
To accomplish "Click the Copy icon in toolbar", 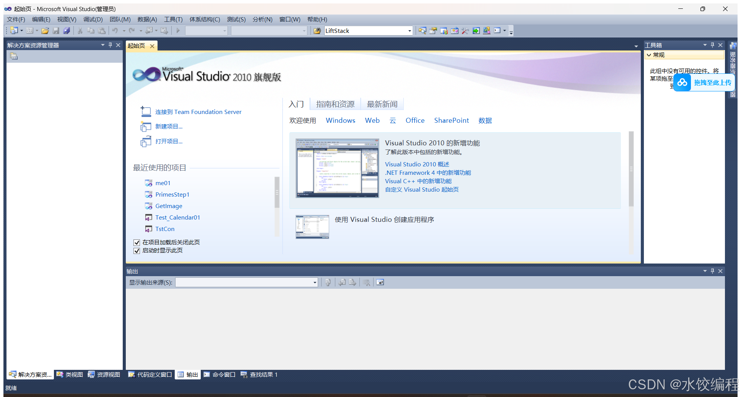I will coord(91,31).
